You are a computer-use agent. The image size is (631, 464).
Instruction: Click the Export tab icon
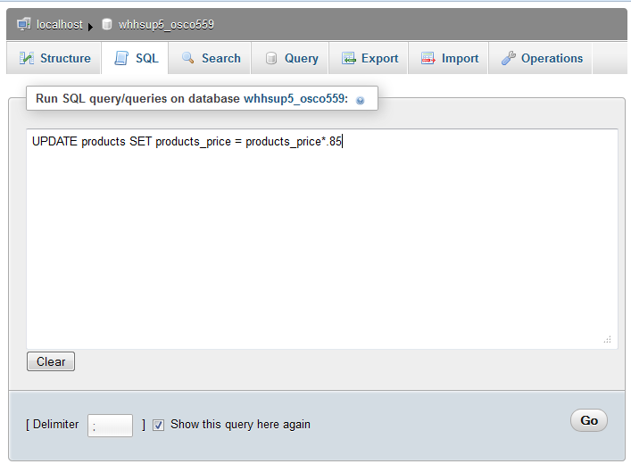[x=348, y=58]
